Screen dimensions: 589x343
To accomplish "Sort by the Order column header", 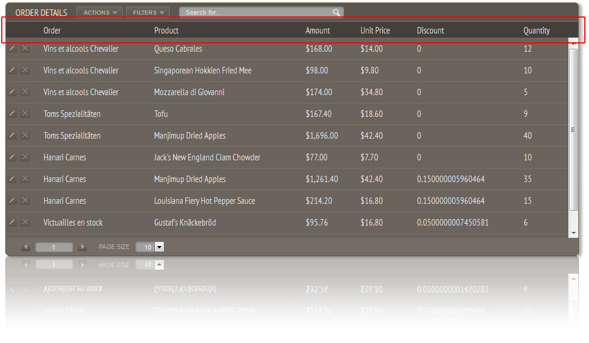I will click(52, 31).
